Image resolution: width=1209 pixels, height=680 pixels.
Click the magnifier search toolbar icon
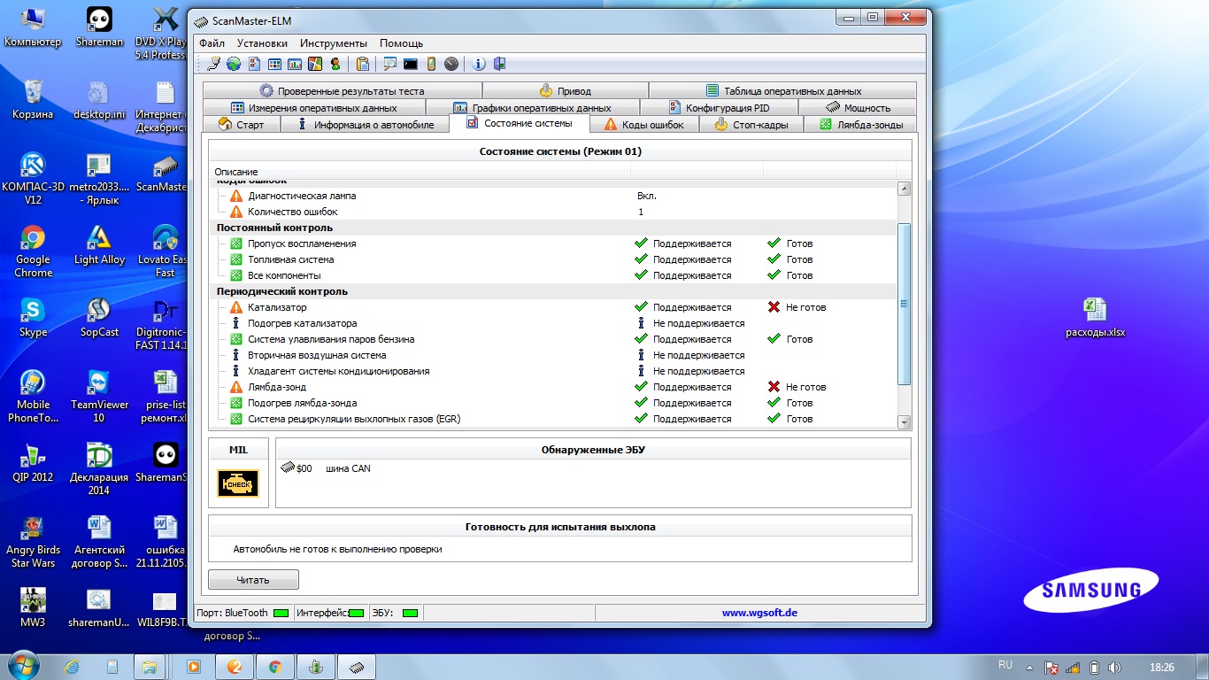389,64
